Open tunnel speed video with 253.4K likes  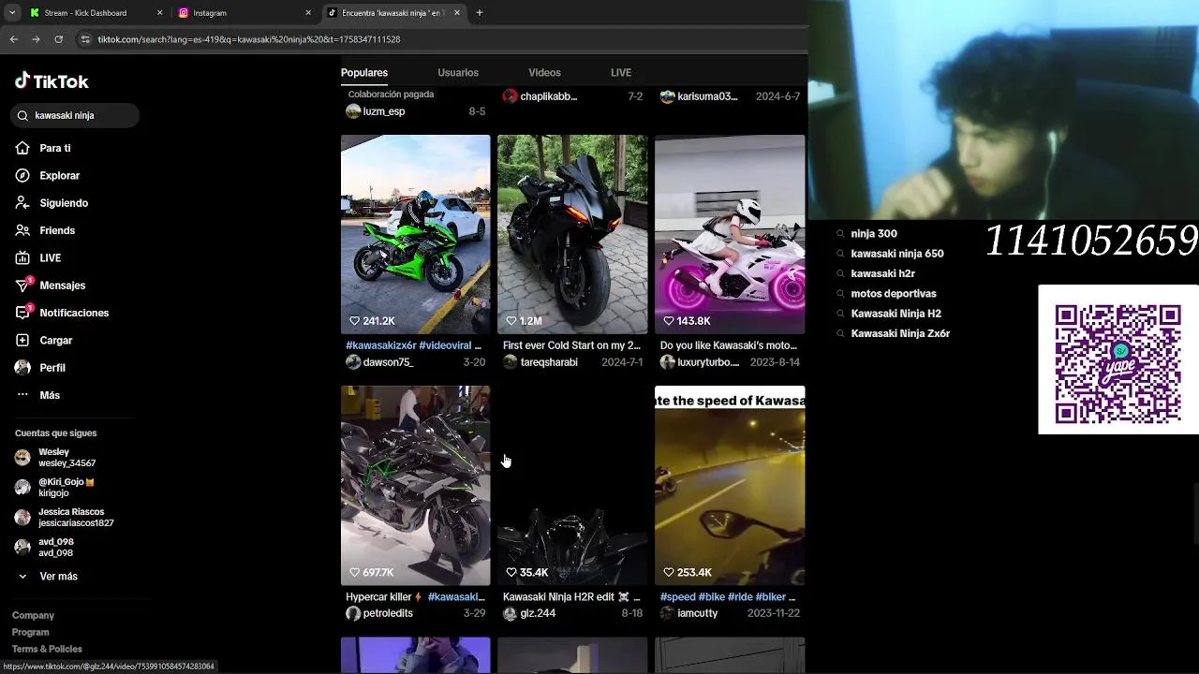coord(730,485)
